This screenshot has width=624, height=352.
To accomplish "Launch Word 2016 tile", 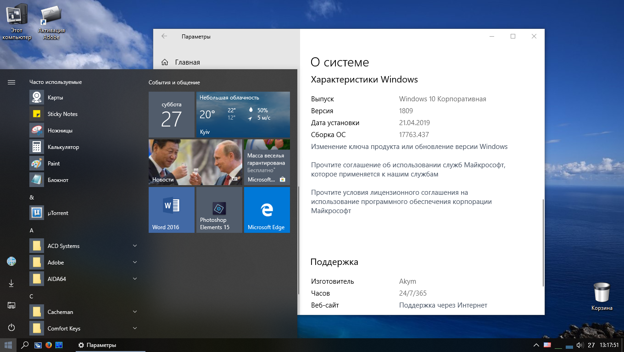I will pos(172,210).
